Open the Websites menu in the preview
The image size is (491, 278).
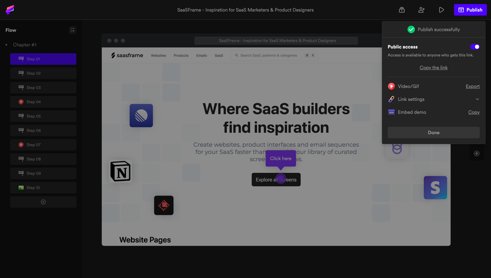click(159, 55)
